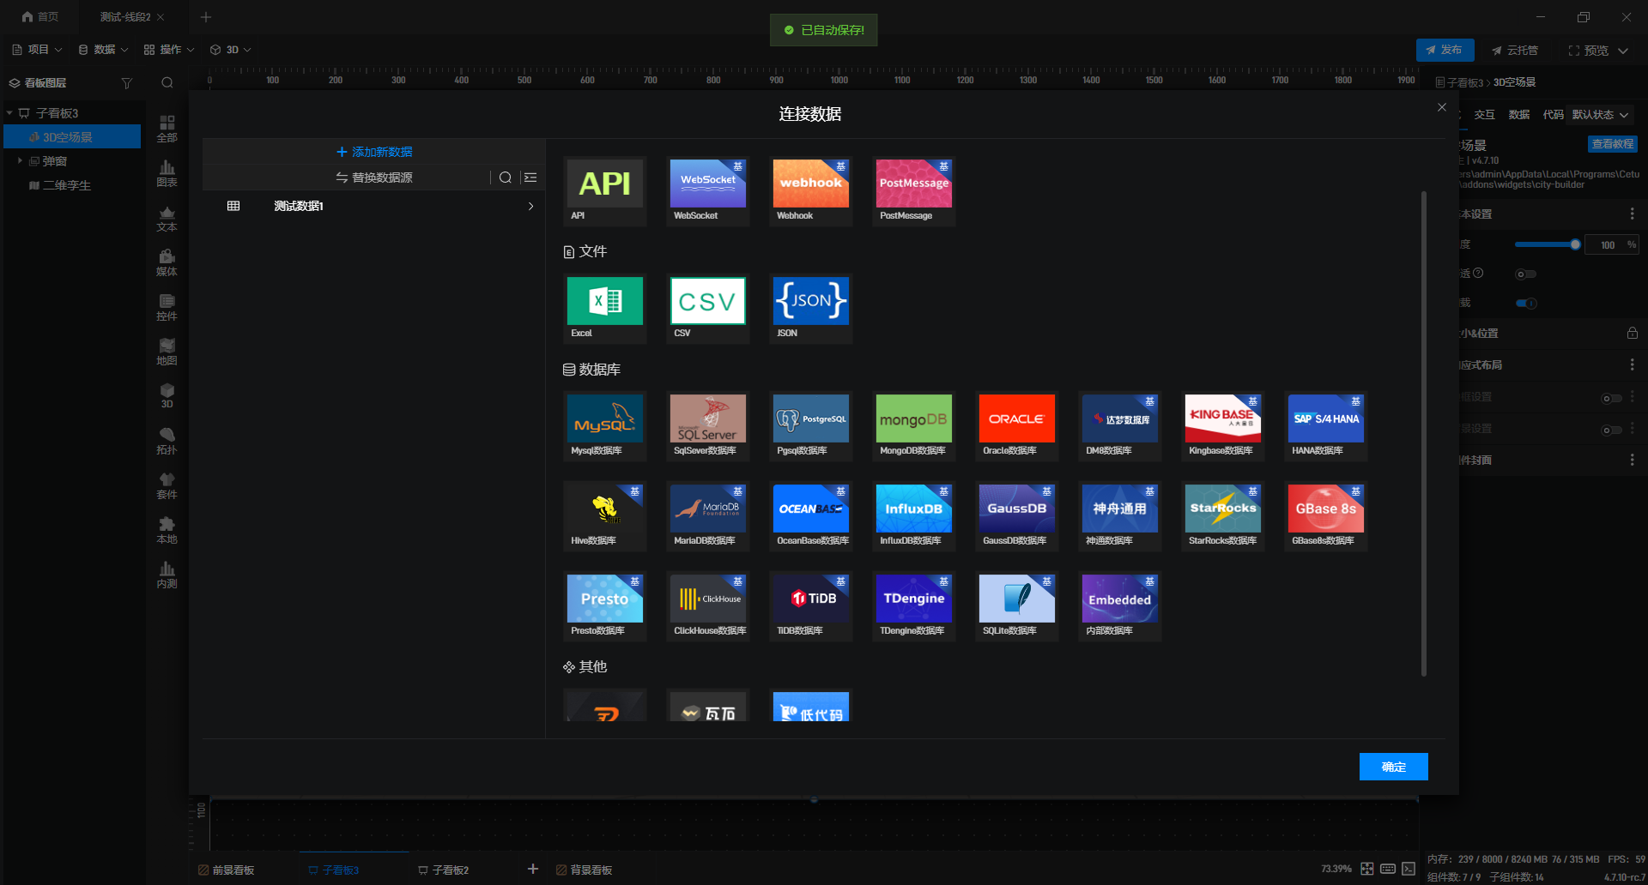Viewport: 1648px width, 885px height.
Task: Select the Hive数据库 card
Action: point(605,516)
